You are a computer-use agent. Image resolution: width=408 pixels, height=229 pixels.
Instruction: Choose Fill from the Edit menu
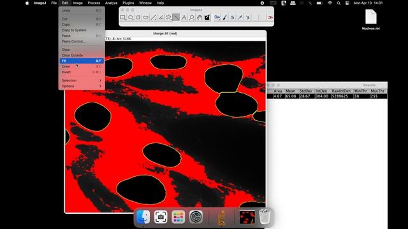pos(82,61)
